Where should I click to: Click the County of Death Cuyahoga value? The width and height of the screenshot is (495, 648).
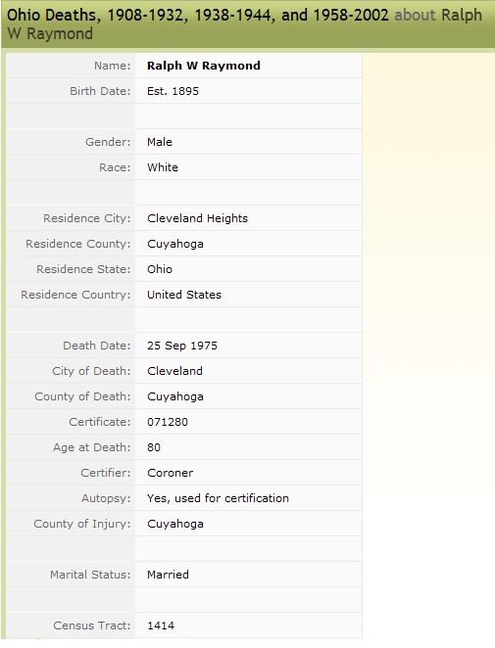[175, 396]
